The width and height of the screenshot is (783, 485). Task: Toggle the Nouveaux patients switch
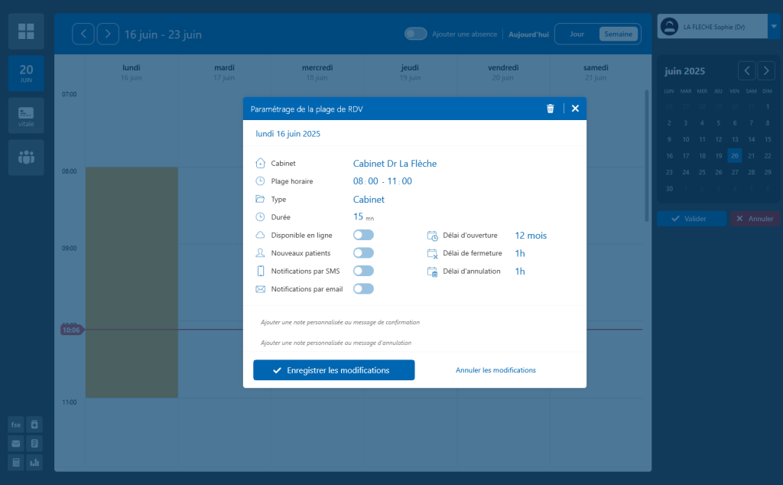pyautogui.click(x=363, y=252)
